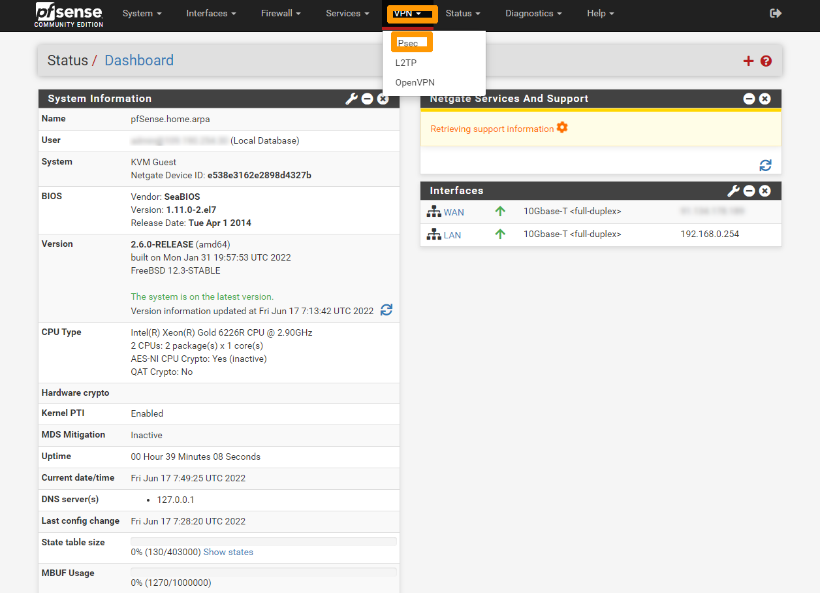Image resolution: width=820 pixels, height=593 pixels.
Task: Open the LAN interface page
Action: coord(454,234)
